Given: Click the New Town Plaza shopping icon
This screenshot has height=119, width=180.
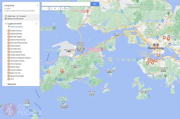Looking at the screenshot, I should (x=163, y=21).
